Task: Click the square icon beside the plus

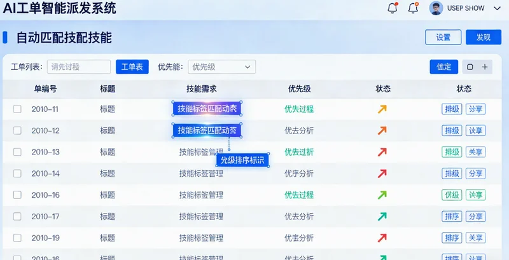Action: [x=470, y=67]
